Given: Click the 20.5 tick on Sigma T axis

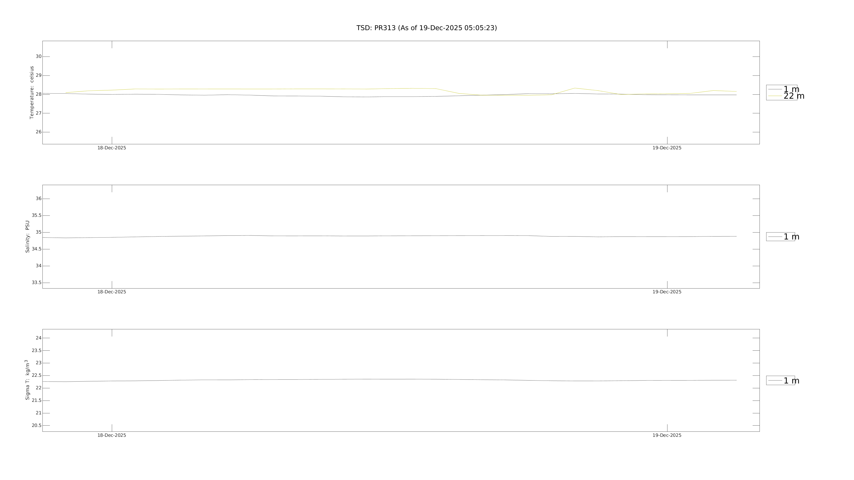Looking at the screenshot, I should (x=37, y=426).
